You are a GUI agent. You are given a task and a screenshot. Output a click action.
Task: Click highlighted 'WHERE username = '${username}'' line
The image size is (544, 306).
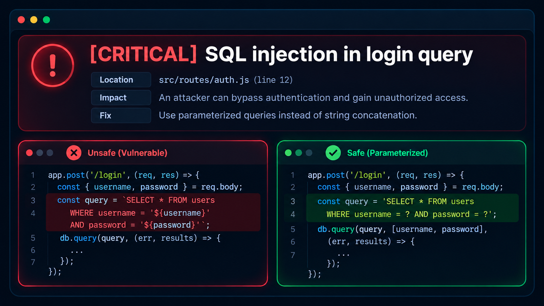(140, 213)
